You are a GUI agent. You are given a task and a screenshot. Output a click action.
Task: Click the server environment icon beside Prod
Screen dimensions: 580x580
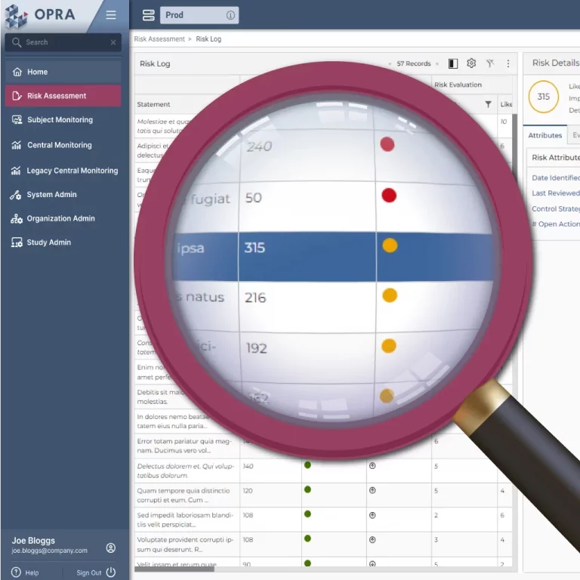[x=148, y=15]
